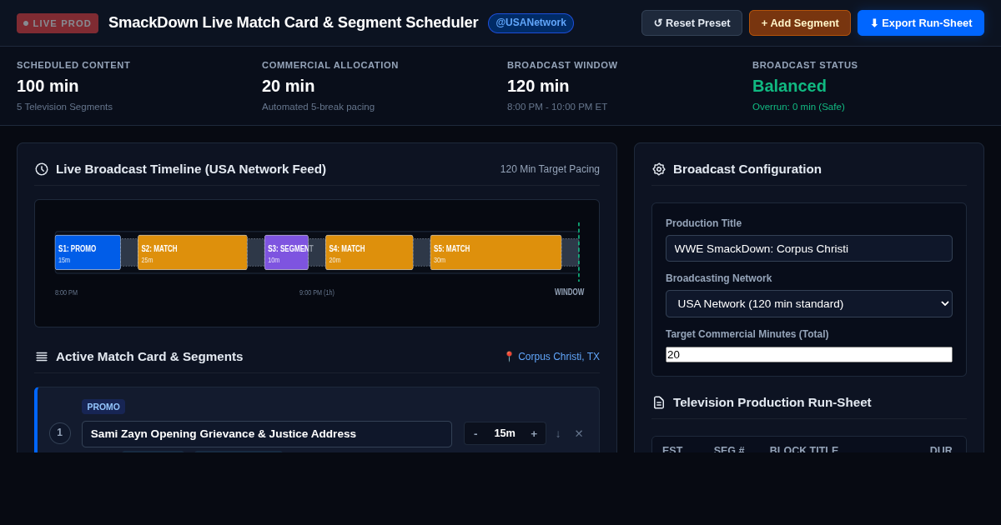1001x525 pixels.
Task: Click the 120 min broadcast window value
Action: click(538, 86)
